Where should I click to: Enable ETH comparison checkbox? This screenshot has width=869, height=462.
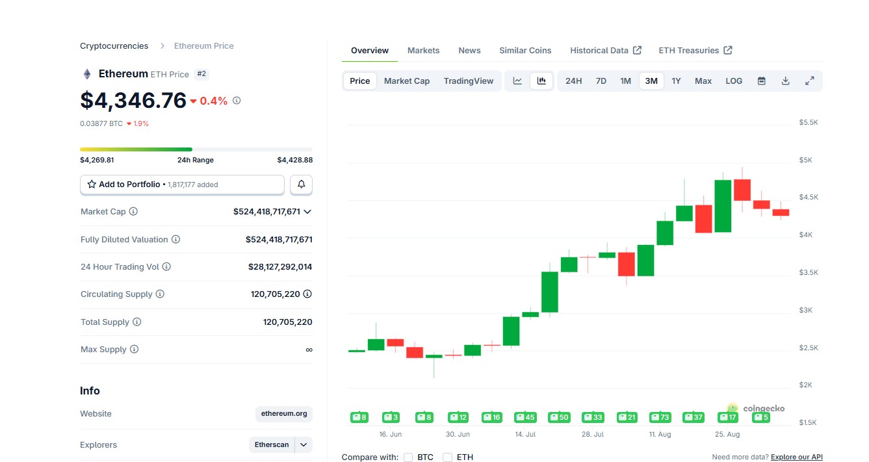point(447,457)
